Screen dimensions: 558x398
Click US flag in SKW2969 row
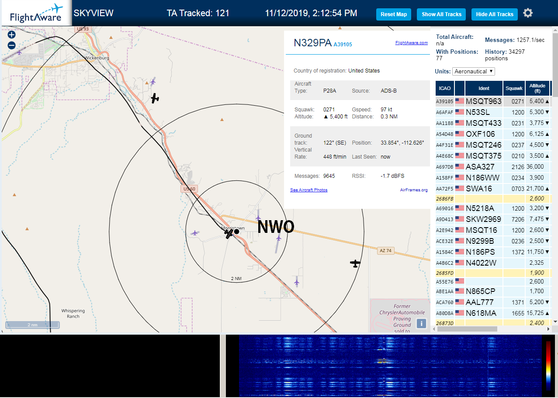click(460, 219)
